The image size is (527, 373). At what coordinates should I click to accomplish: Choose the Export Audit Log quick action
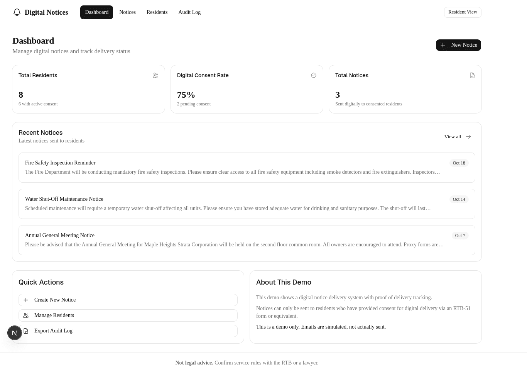128,331
